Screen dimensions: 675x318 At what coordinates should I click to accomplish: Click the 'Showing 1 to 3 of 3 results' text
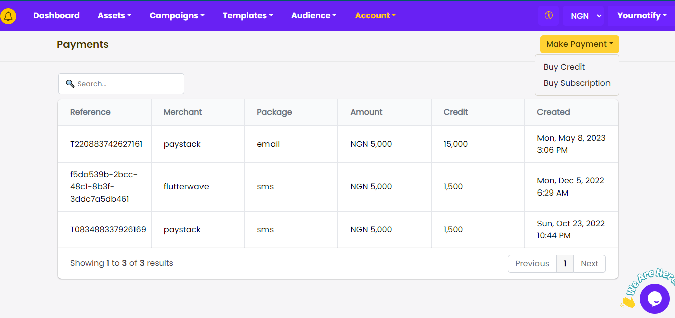pos(121,263)
